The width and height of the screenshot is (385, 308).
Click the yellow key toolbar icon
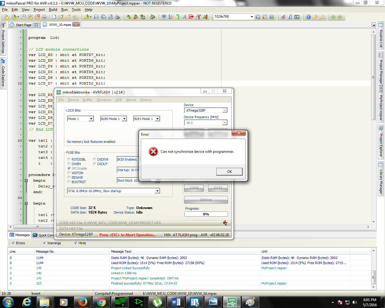pos(315,17)
